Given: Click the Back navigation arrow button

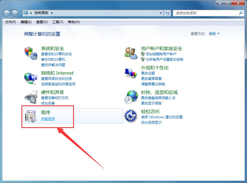Looking at the screenshot, I should click(x=7, y=13).
